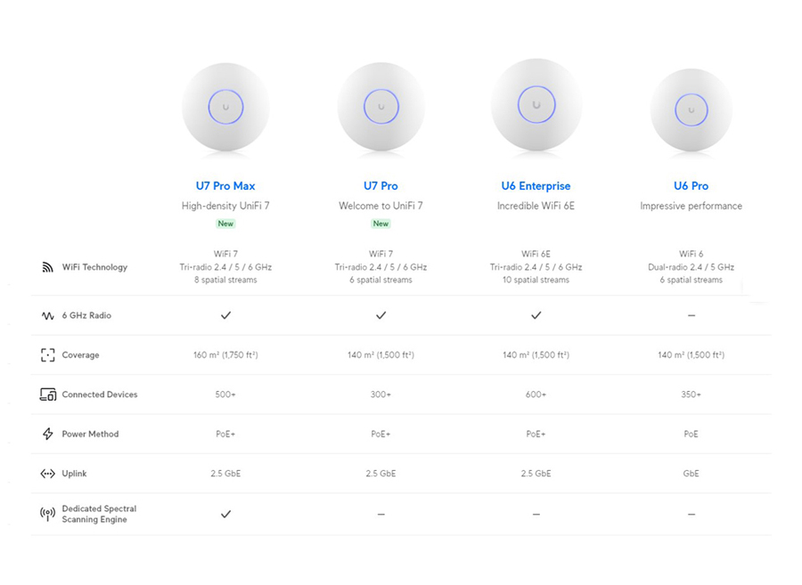Open the U7 Pro Max product page

(x=225, y=186)
